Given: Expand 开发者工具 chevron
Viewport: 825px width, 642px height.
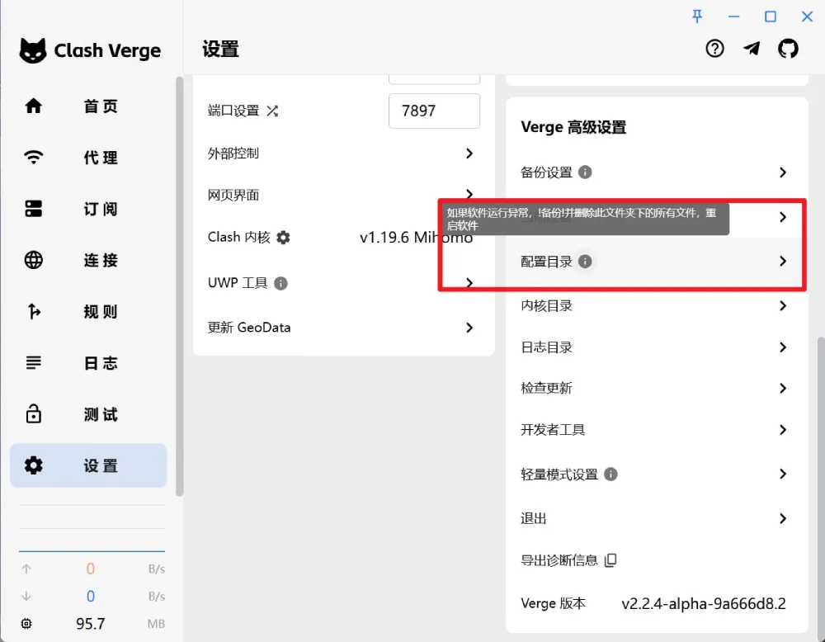Looking at the screenshot, I should coord(783,429).
